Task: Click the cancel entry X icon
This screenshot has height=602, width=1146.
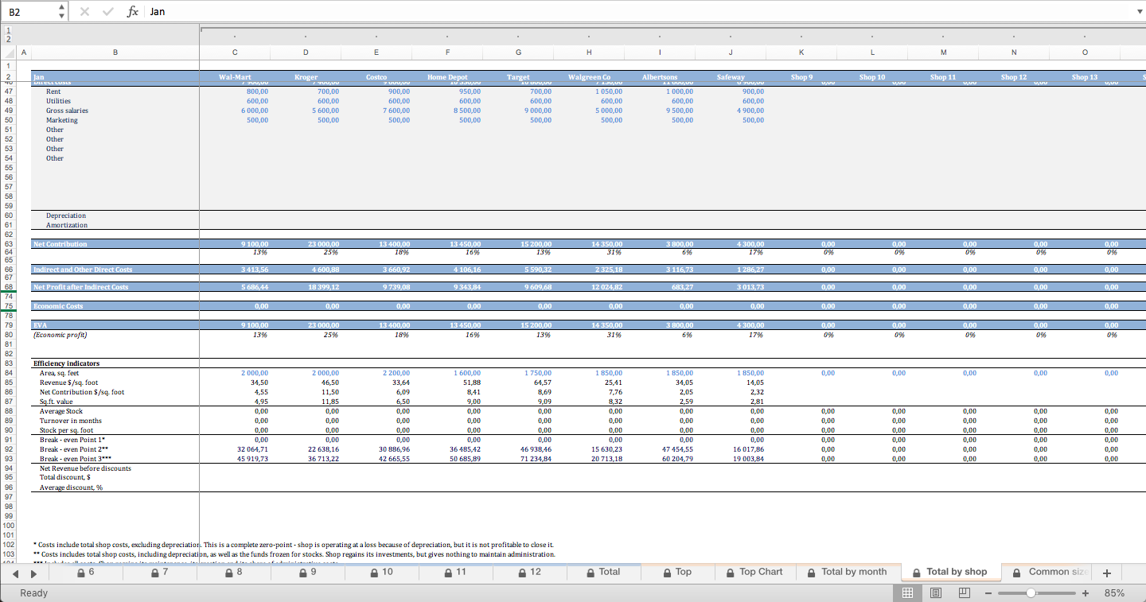Action: pos(85,12)
